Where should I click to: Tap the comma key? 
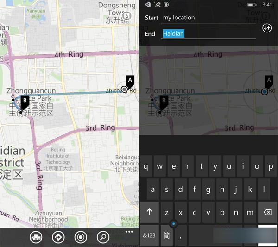180,235
